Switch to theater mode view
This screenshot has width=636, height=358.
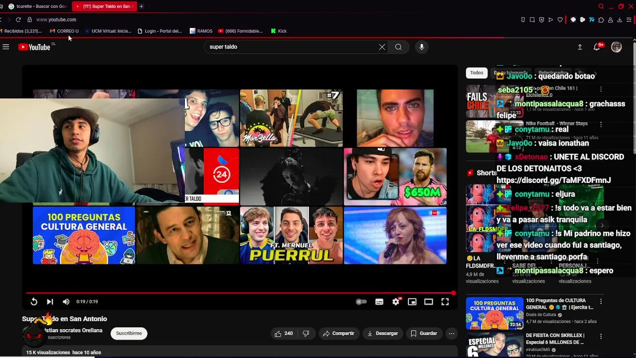tap(428, 302)
